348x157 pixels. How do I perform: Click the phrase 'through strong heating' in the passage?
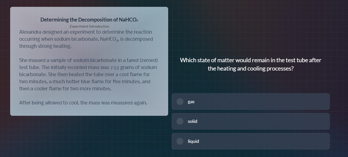pos(45,46)
